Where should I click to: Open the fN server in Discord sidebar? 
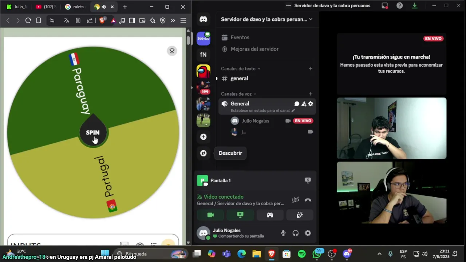(x=204, y=55)
